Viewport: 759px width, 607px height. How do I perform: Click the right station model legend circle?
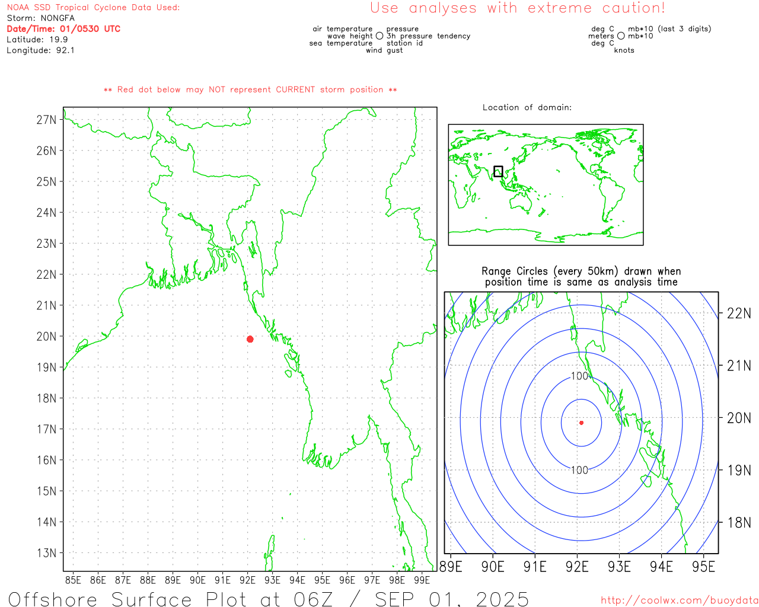(621, 36)
